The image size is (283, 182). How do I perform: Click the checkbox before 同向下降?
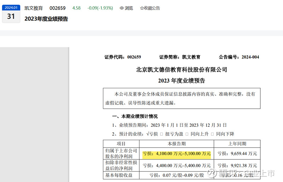pos(213,134)
